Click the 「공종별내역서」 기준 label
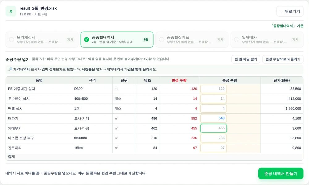Screen dimensions: 309x185 [287, 26]
